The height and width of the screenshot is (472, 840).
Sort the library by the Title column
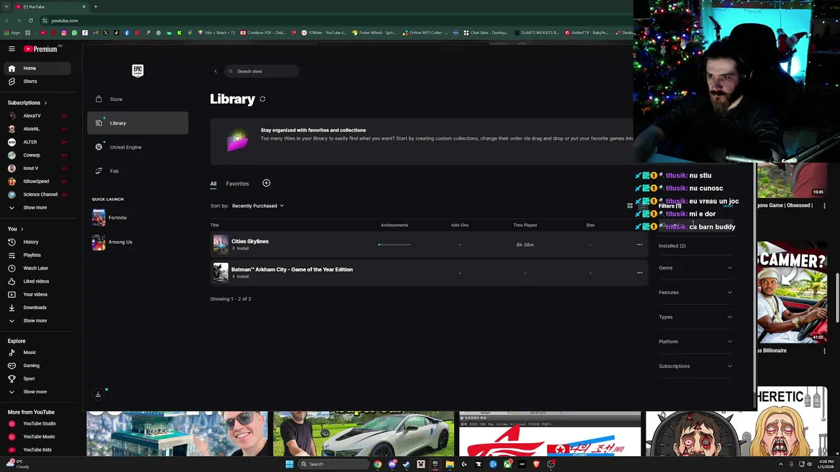(x=215, y=225)
